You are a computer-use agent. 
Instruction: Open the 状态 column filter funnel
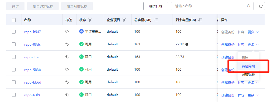(90, 20)
